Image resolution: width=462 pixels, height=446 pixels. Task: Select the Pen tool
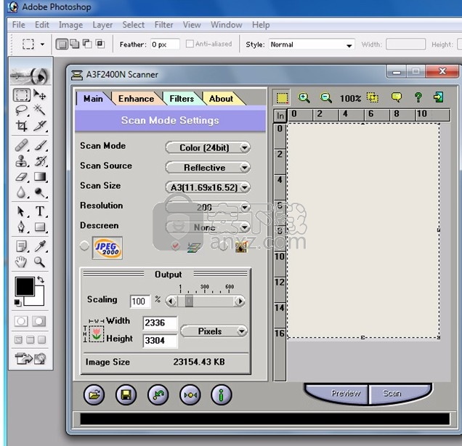pos(22,227)
